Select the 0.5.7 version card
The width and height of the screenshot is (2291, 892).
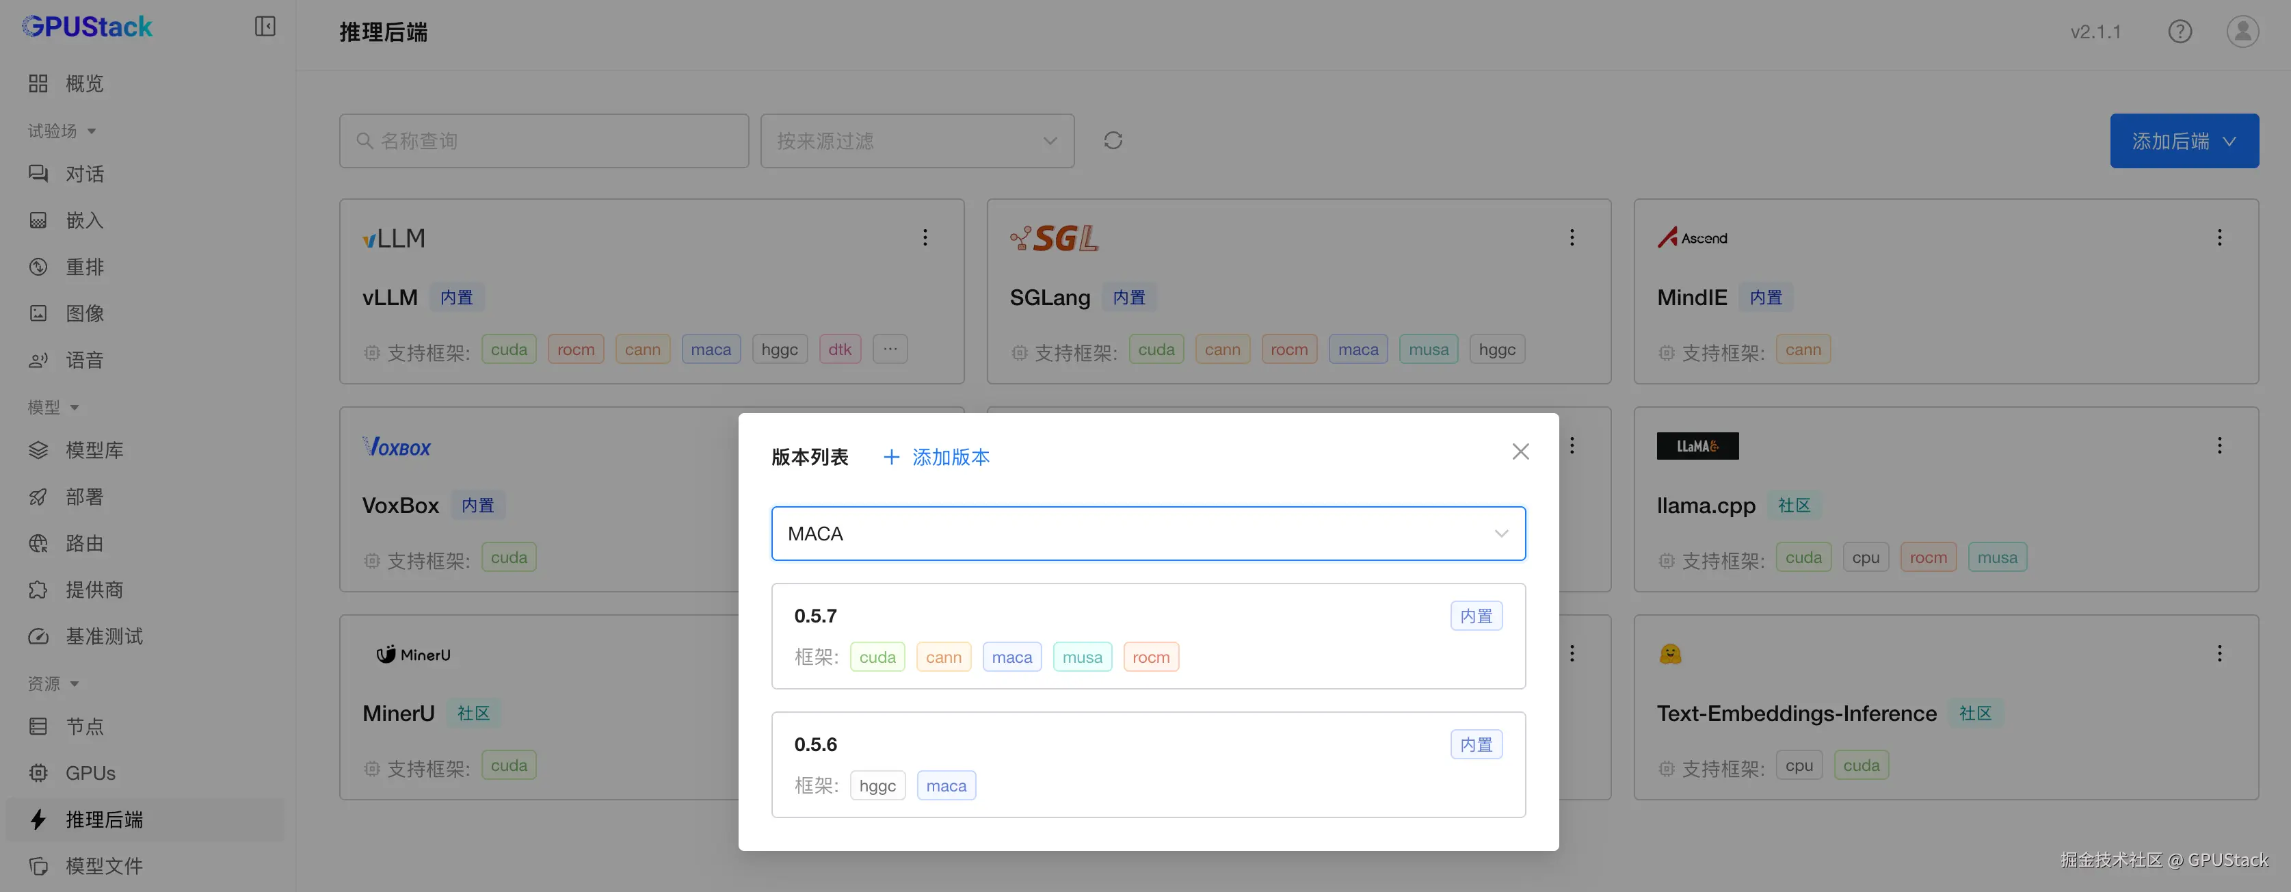pos(1148,635)
